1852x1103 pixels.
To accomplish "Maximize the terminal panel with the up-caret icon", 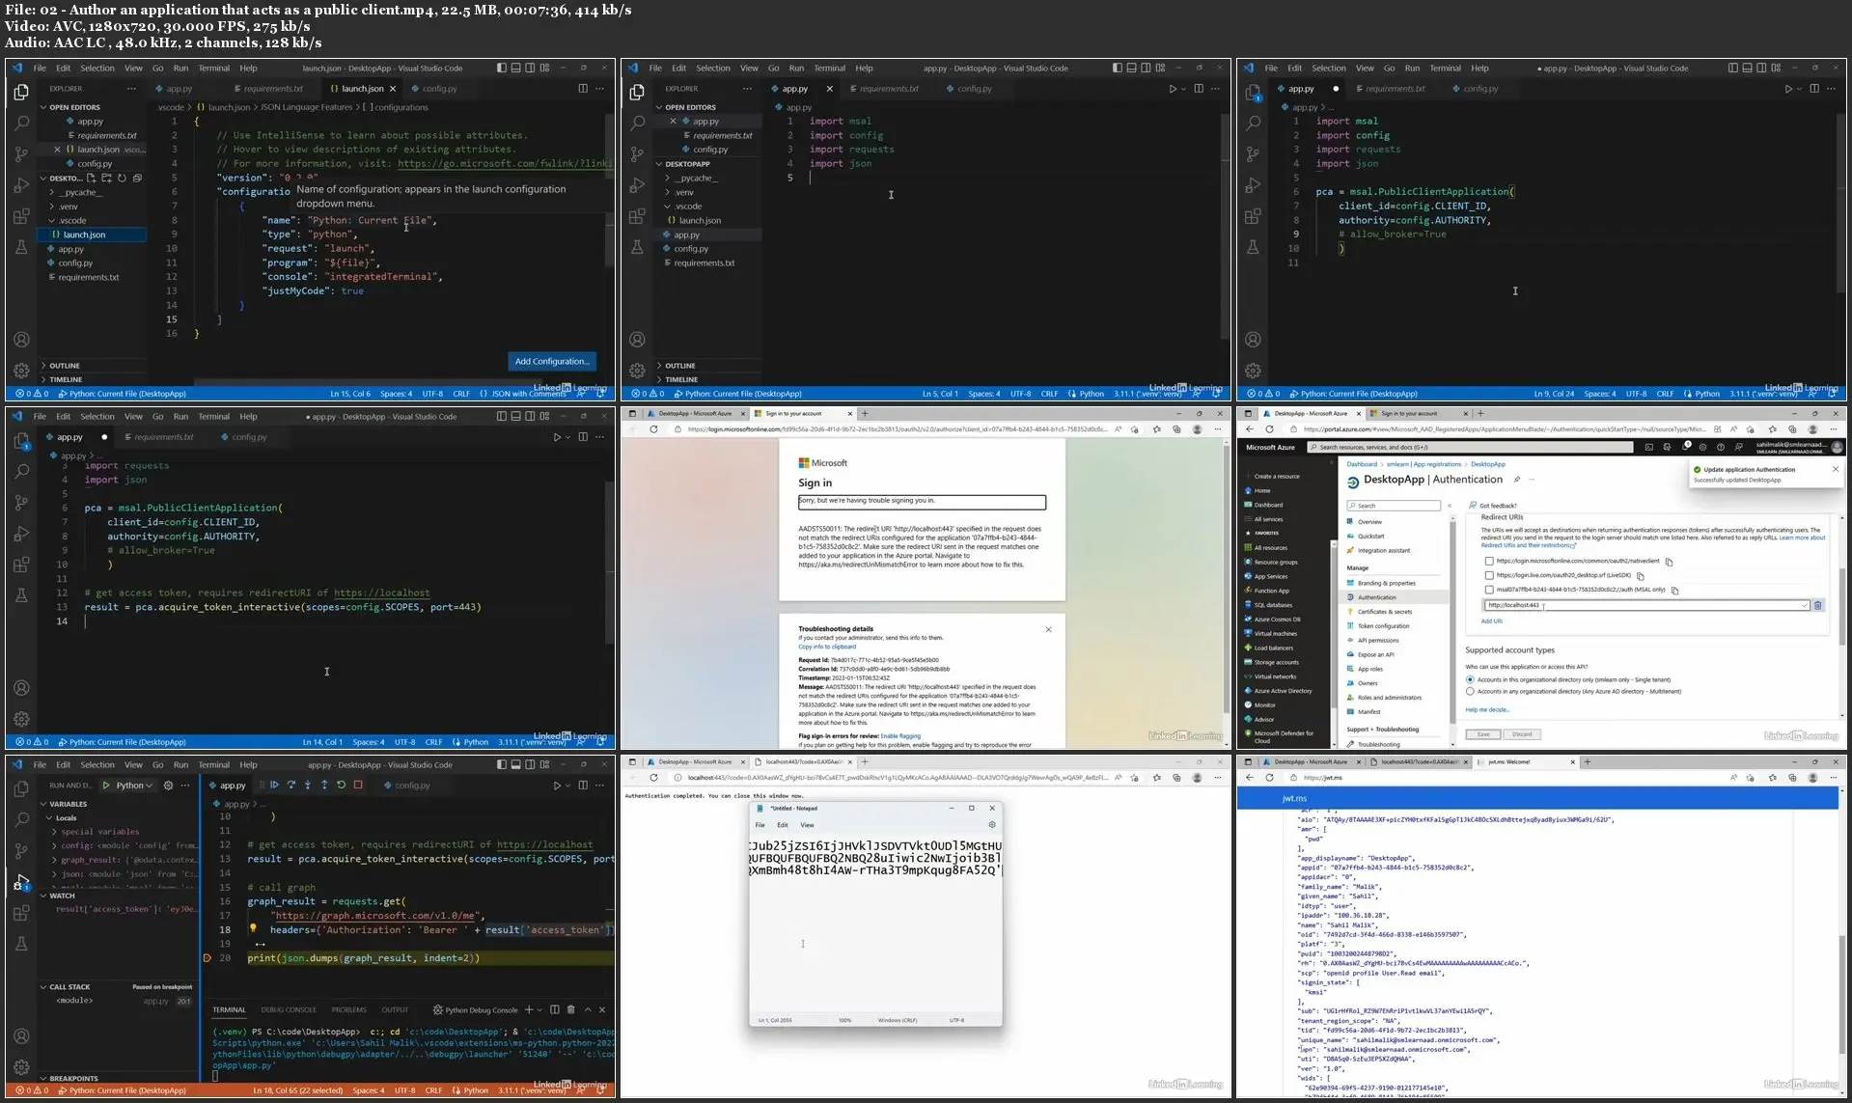I will pos(587,1010).
